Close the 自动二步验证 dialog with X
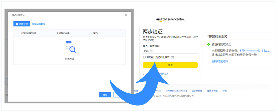The height and width of the screenshot is (112, 277). click(126, 15)
